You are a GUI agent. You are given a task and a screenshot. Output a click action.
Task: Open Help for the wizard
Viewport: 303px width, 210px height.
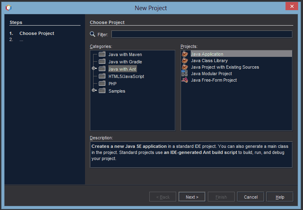280,197
